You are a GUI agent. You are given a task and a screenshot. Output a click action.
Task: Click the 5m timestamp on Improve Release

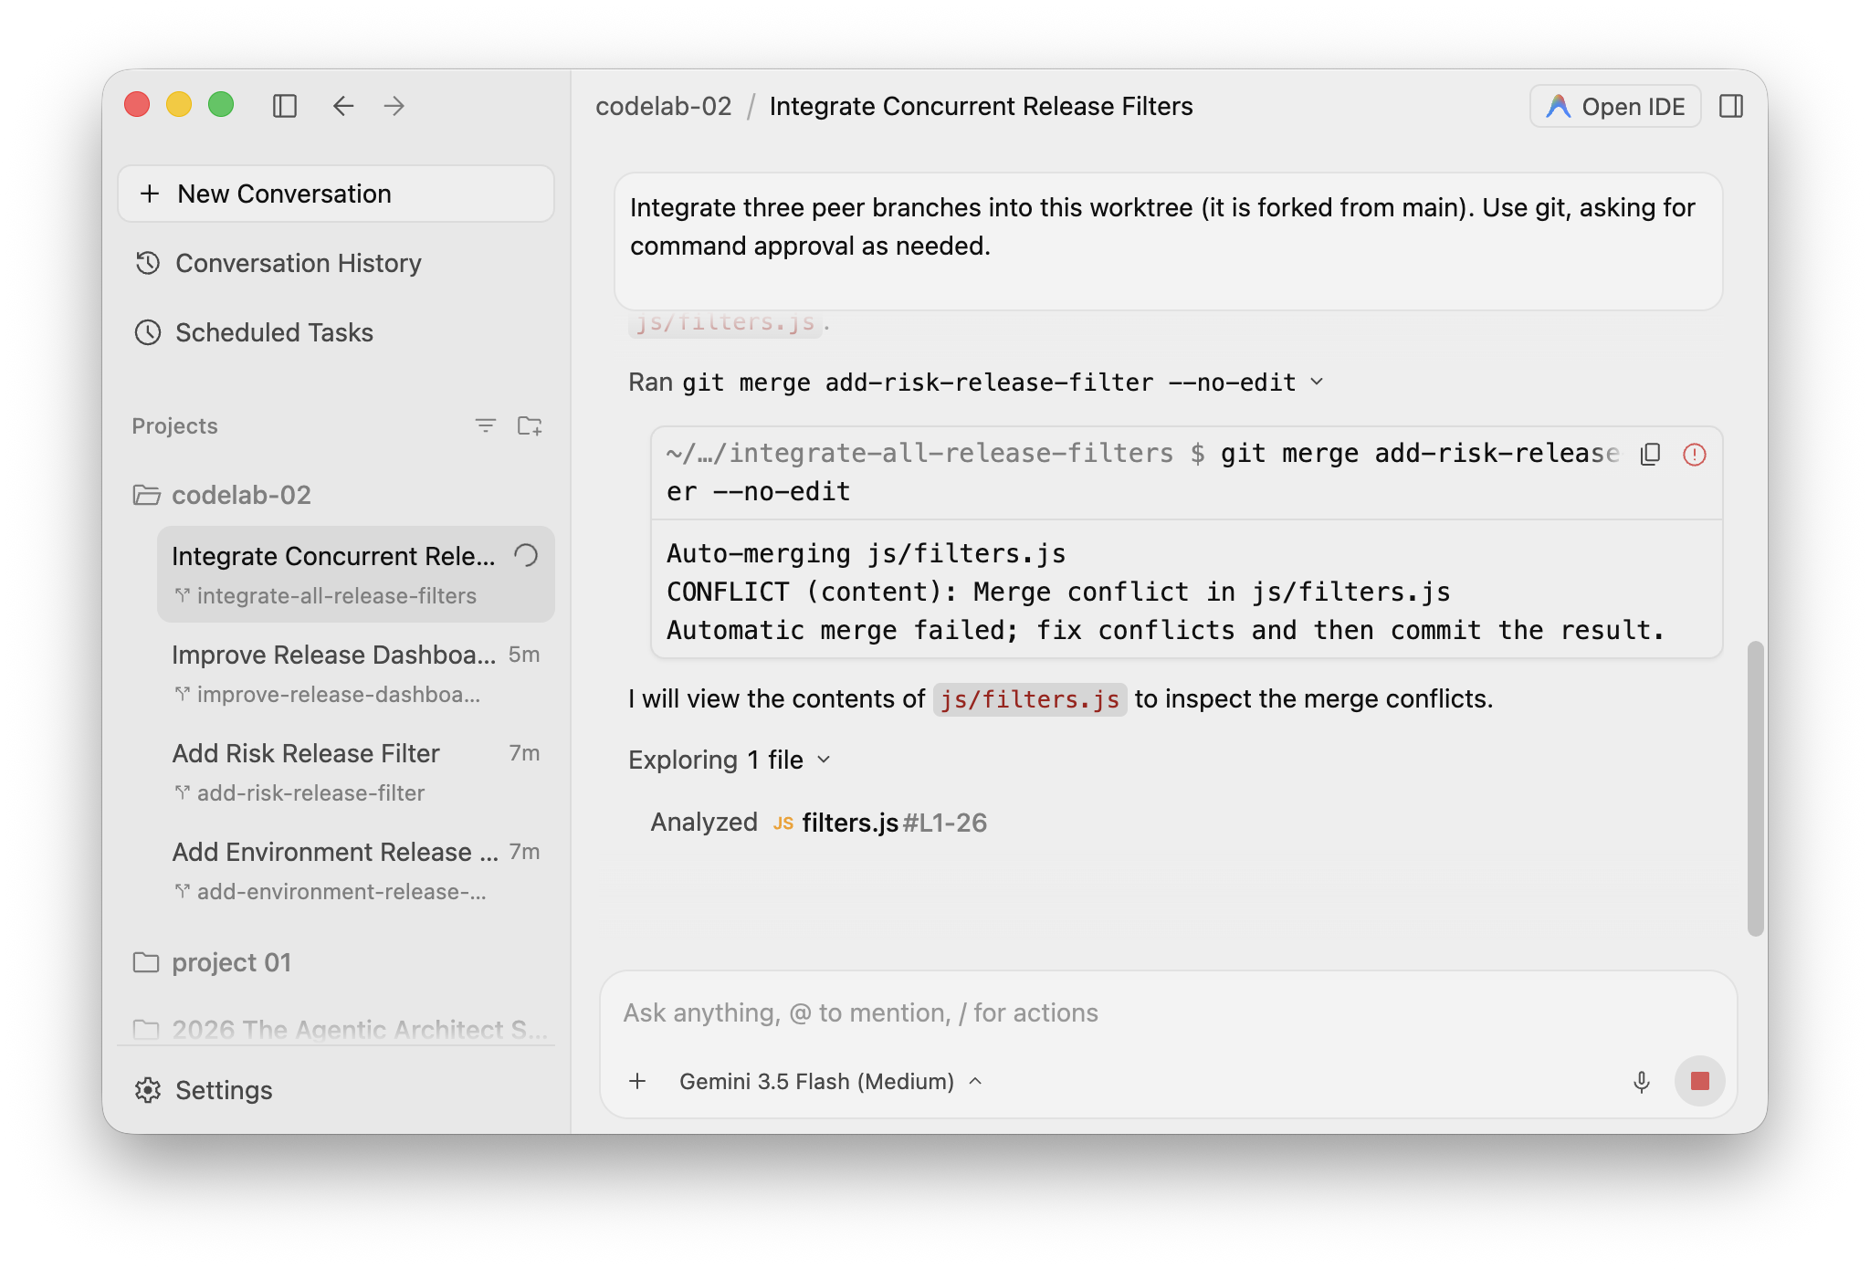524,655
